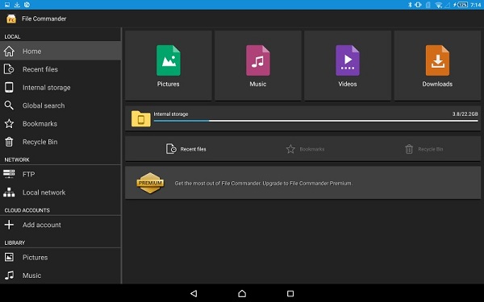Viewport: 484px width, 302px height.
Task: Open the File Commander app logo icon
Action: 11,19
